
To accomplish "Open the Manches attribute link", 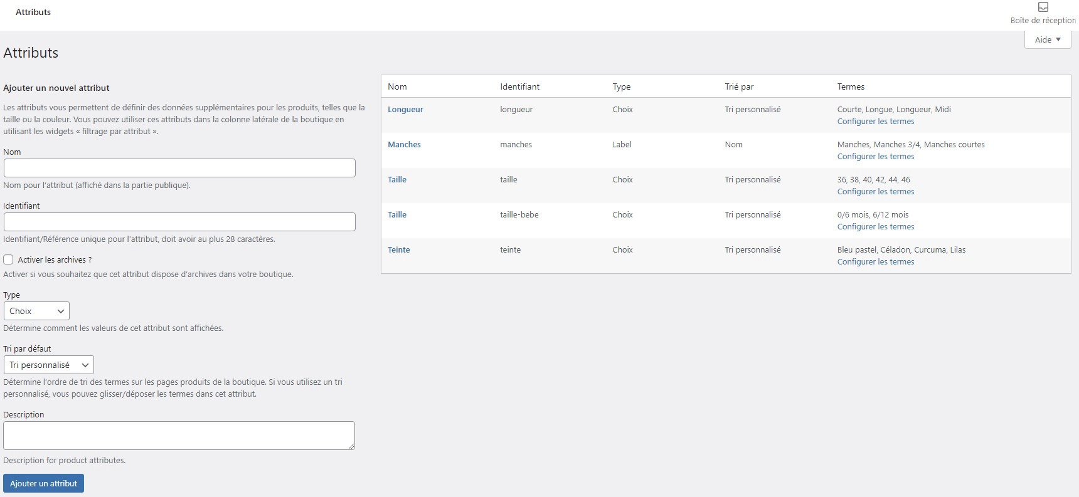I will point(404,144).
